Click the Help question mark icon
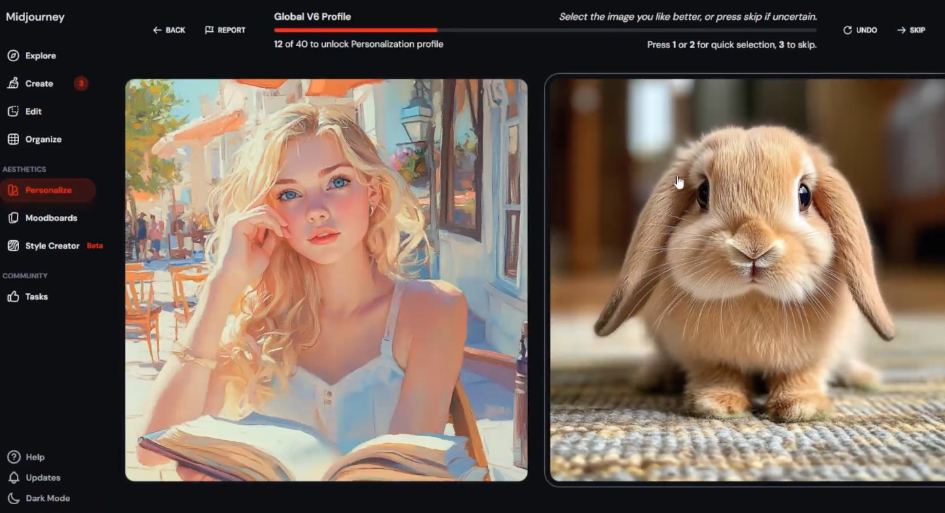Screen dimensions: 945x513 point(13,457)
